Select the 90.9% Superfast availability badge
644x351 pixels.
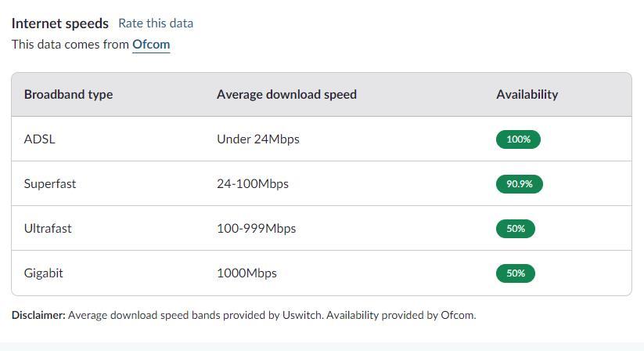(520, 184)
